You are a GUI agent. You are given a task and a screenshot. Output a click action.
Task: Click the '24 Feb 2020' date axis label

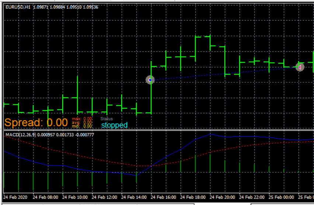pyautogui.click(x=15, y=197)
